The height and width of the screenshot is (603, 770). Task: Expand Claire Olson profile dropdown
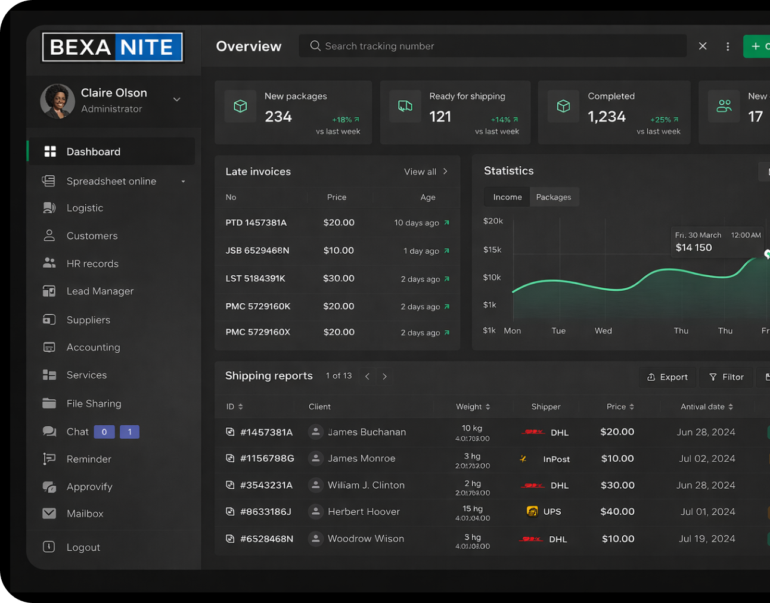pyautogui.click(x=176, y=100)
